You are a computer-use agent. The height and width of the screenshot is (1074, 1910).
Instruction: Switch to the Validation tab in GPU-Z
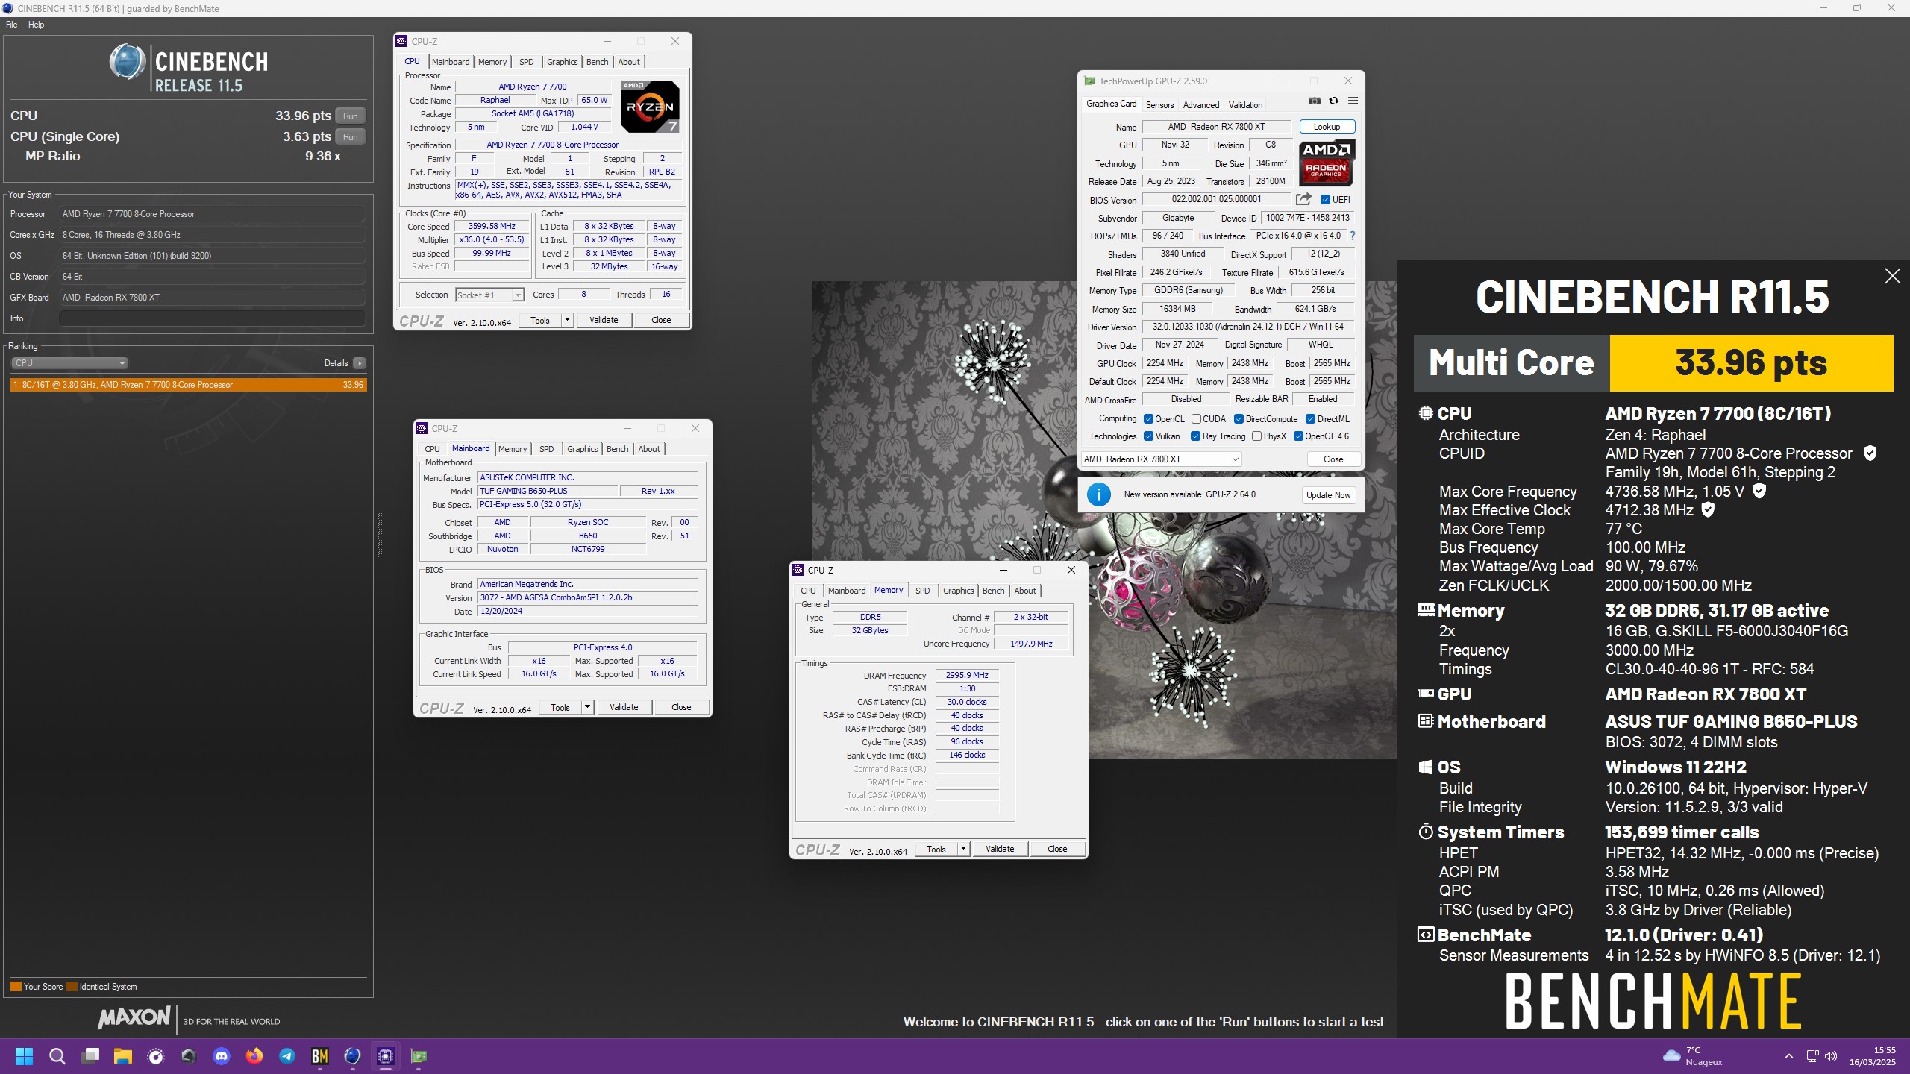(1246, 105)
